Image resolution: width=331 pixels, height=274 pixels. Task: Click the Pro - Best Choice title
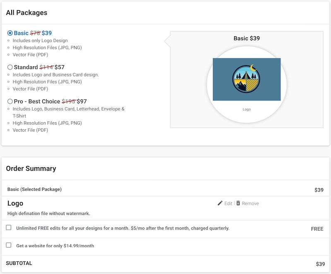tap(37, 101)
